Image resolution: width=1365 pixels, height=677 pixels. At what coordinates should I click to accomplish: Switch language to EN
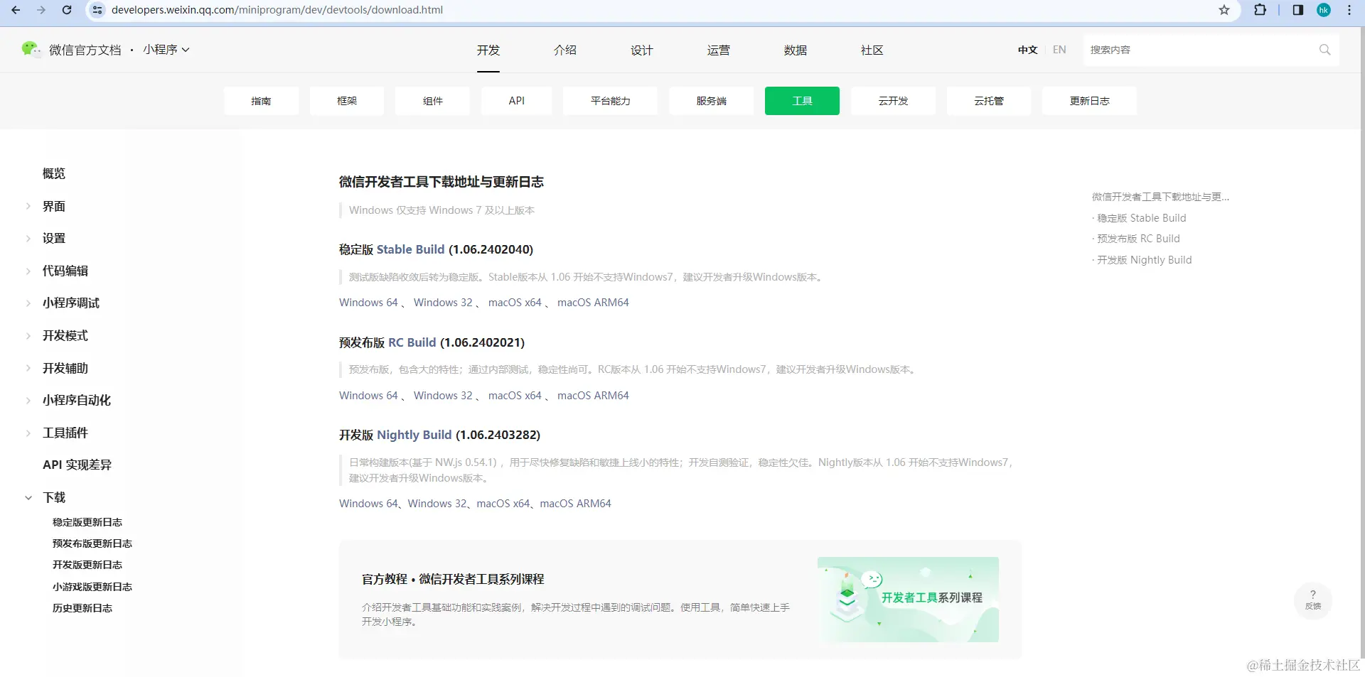tap(1059, 50)
